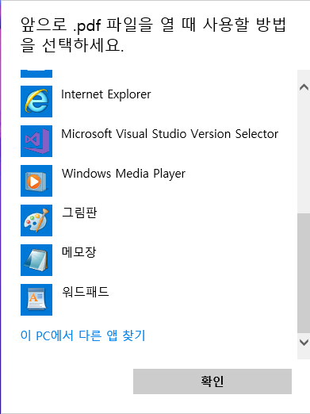Select the 그림판 paint palette icon

[x=36, y=220]
